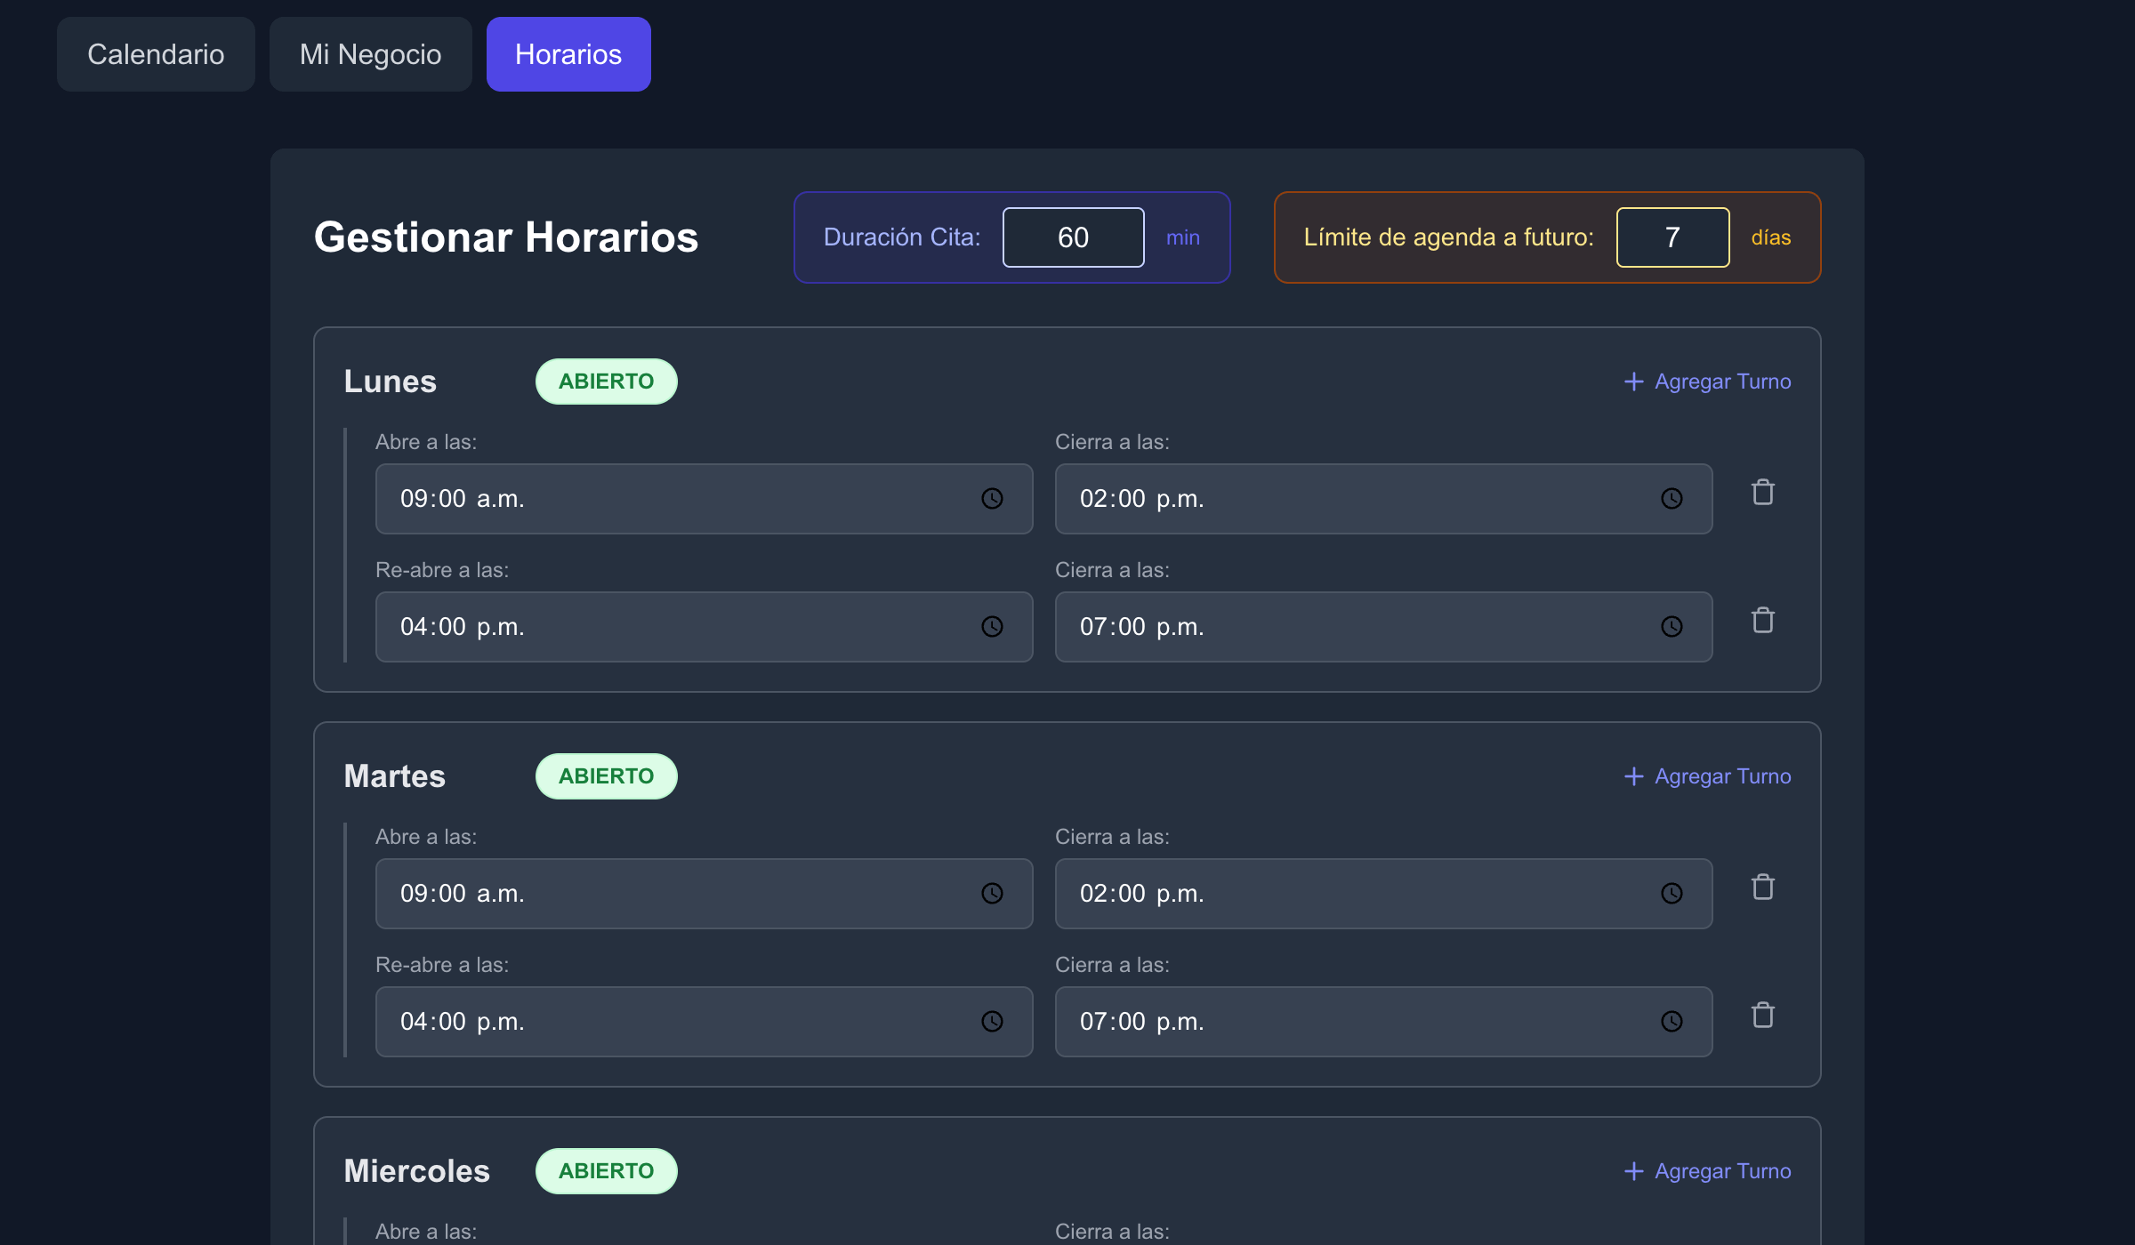Screen dimensions: 2135x1245
Task: Open clock picker for Lunes 02:00 p.m.
Action: pyautogui.click(x=1672, y=499)
